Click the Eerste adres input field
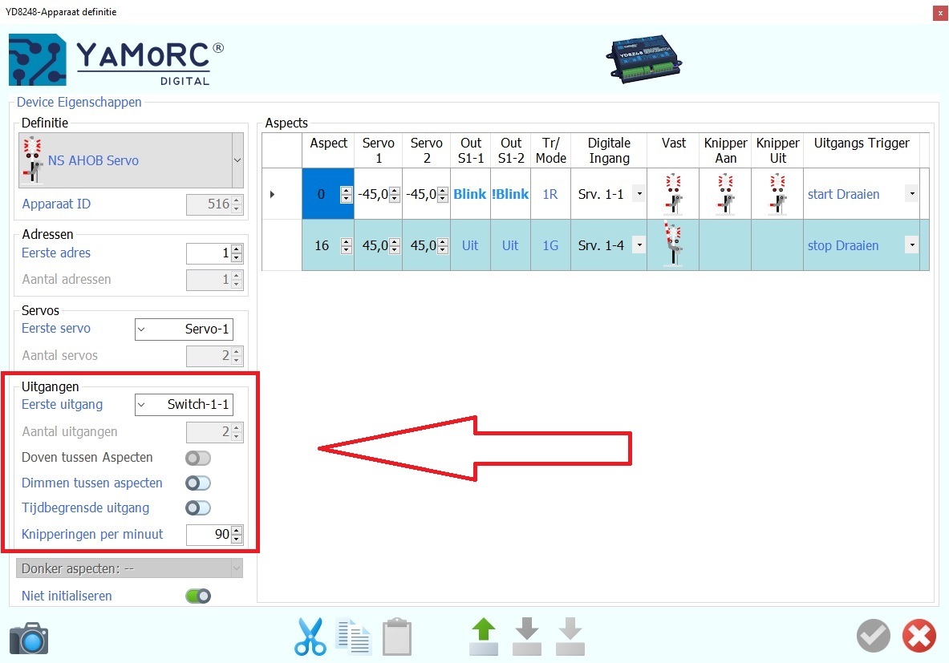This screenshot has height=663, width=949. click(208, 254)
